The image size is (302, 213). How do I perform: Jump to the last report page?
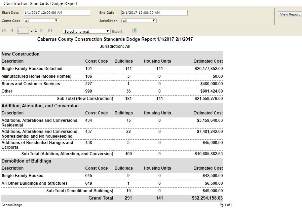[x=50, y=31]
